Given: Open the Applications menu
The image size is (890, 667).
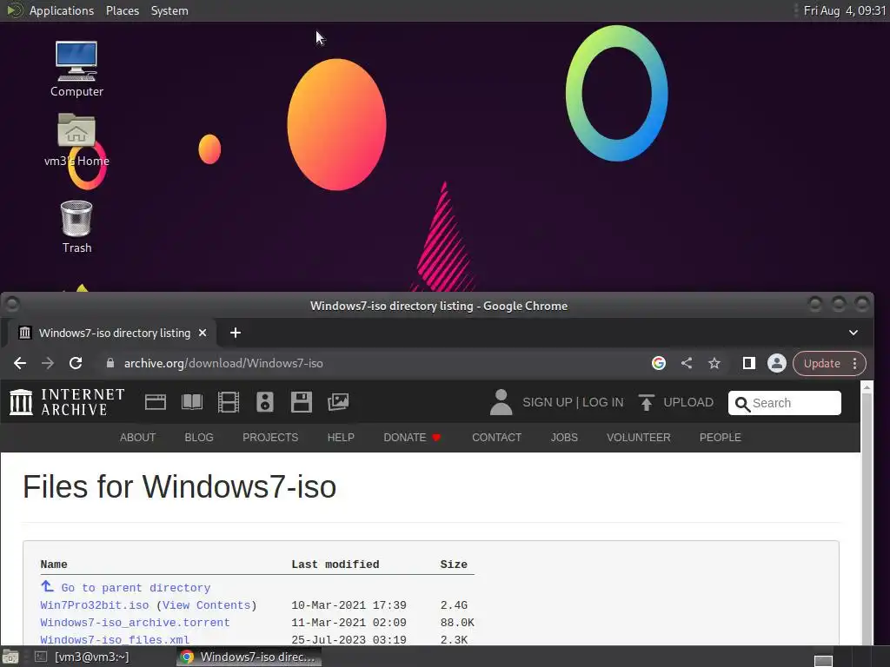Looking at the screenshot, I should (62, 10).
